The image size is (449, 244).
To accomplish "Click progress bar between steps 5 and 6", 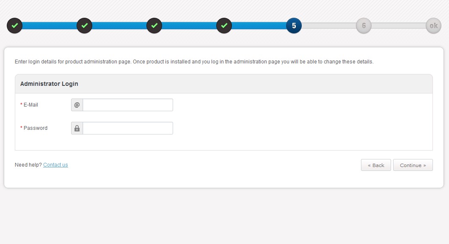I will 329,26.
